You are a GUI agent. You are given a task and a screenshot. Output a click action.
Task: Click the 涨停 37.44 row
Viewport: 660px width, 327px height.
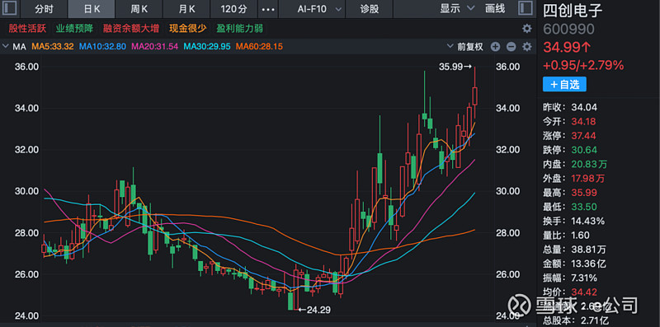[x=570, y=136]
